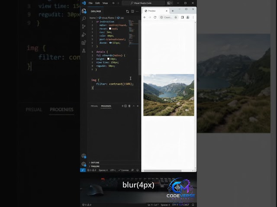Bookmark page with star icon
This screenshot has height=207, width=277.
click(x=176, y=17)
